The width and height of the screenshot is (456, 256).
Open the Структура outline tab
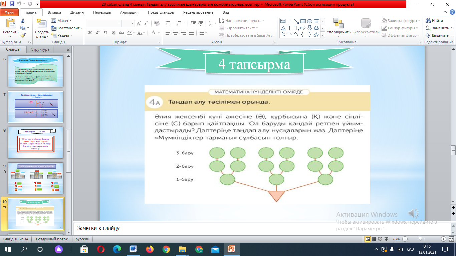tap(40, 49)
